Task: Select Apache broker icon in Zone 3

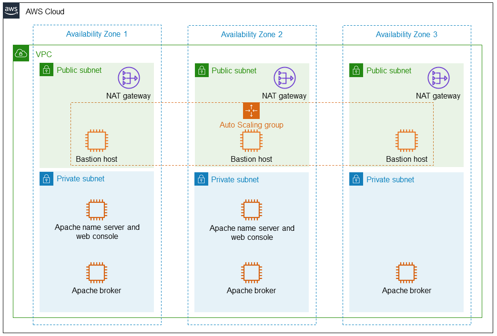Action: click(x=406, y=272)
